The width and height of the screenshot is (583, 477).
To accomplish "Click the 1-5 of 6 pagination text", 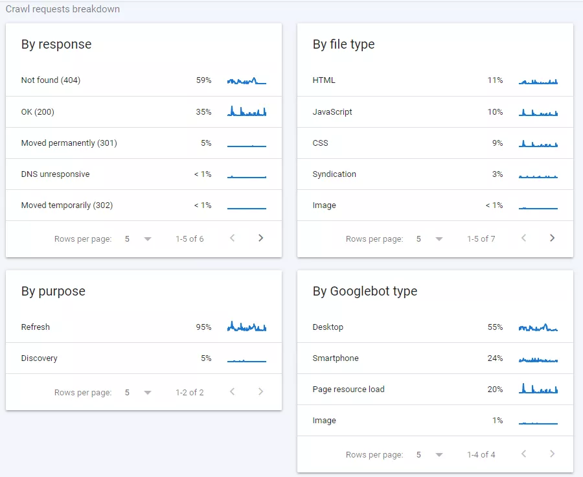I will [x=190, y=239].
